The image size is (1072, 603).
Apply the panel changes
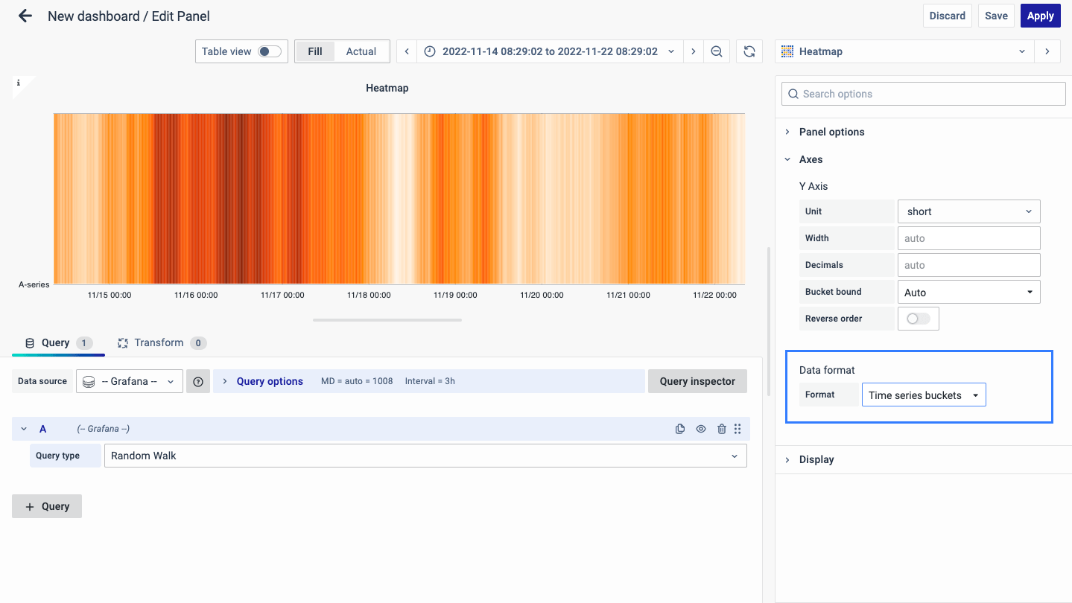click(1040, 15)
